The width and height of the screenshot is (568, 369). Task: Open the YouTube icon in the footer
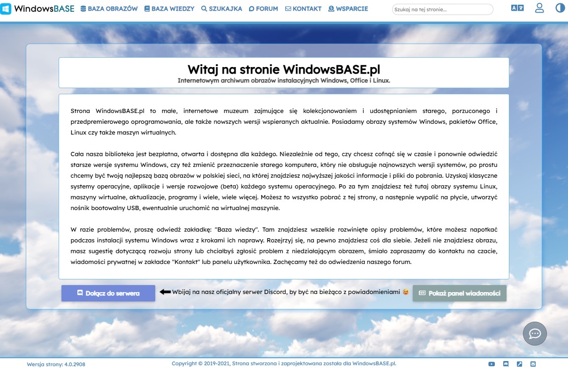point(492,364)
